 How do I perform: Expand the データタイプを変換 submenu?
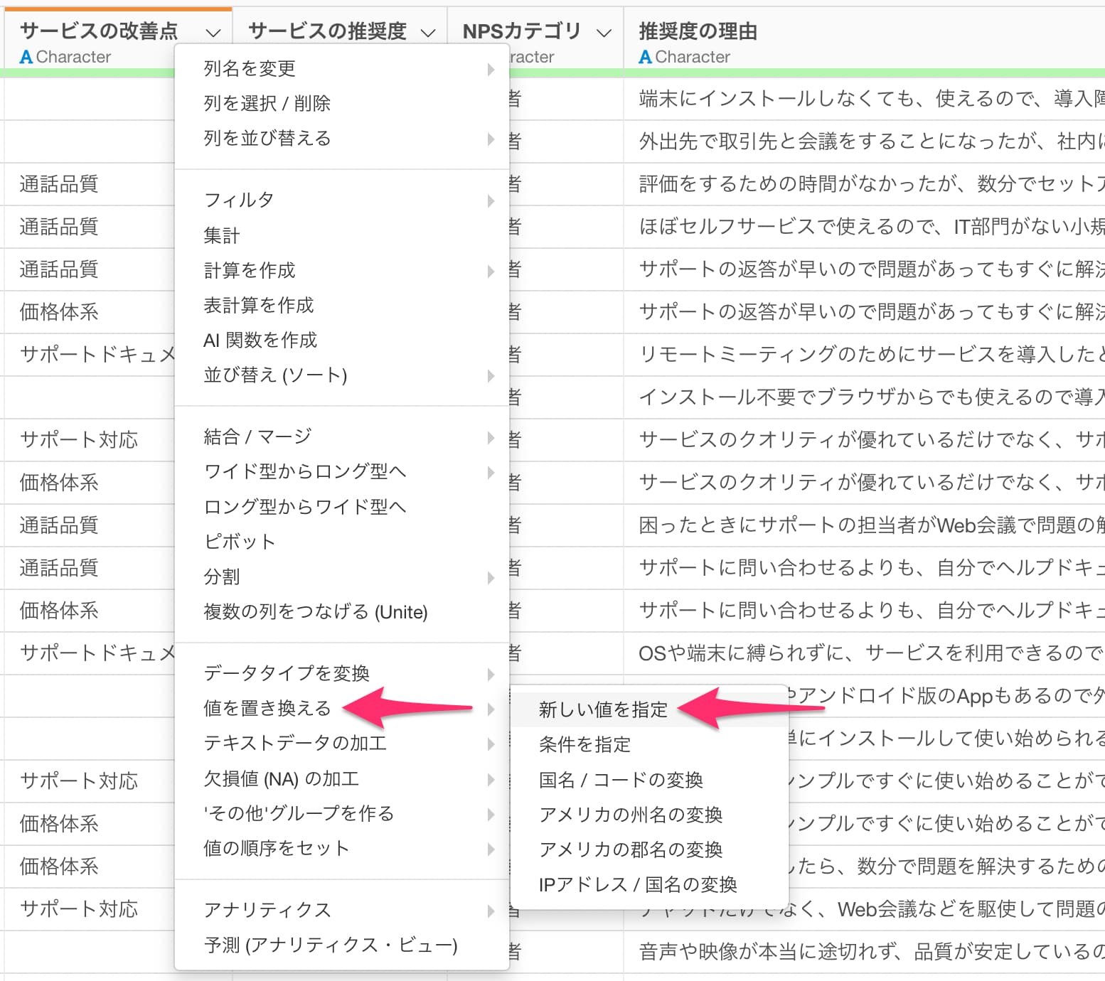287,673
